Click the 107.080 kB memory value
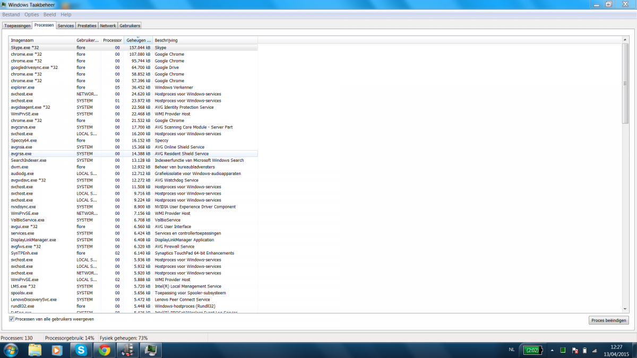The height and width of the screenshot is (358, 637). 140,54
